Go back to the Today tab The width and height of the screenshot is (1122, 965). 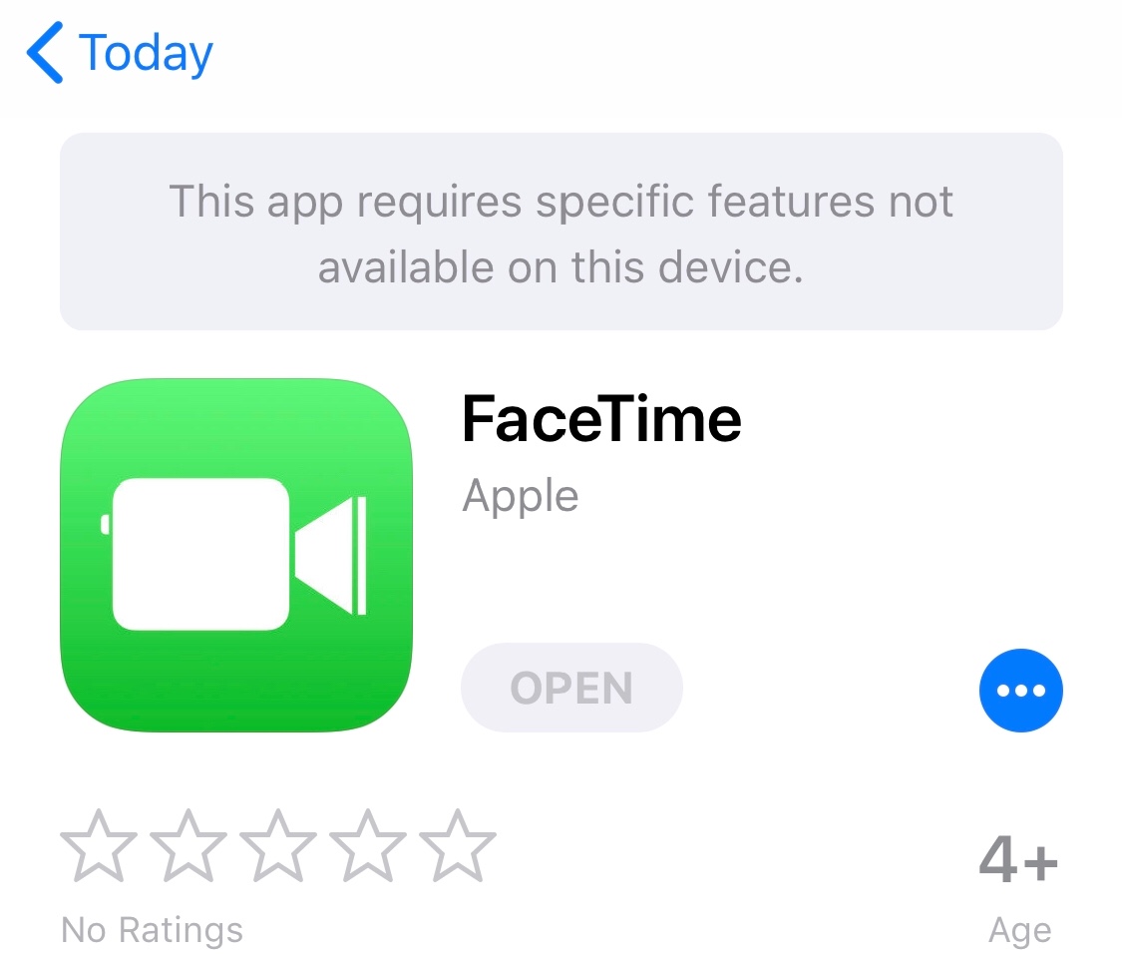click(x=120, y=52)
